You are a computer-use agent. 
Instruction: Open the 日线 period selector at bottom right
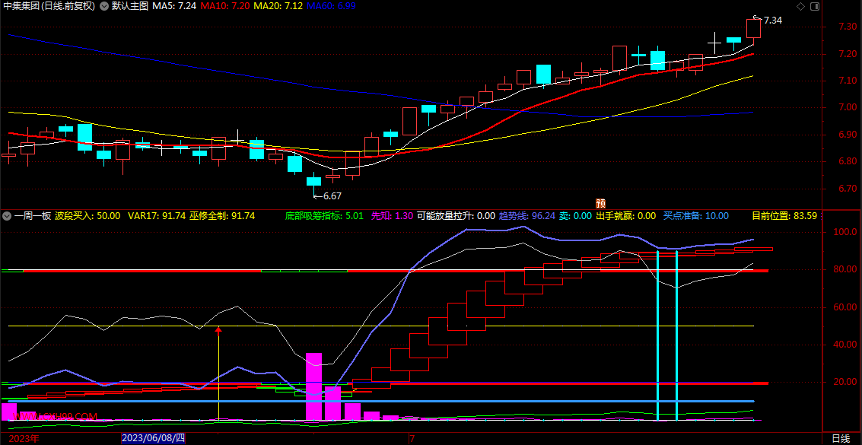841,438
